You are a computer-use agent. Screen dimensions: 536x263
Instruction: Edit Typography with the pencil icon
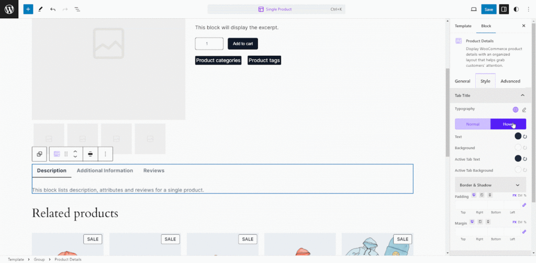click(x=524, y=110)
